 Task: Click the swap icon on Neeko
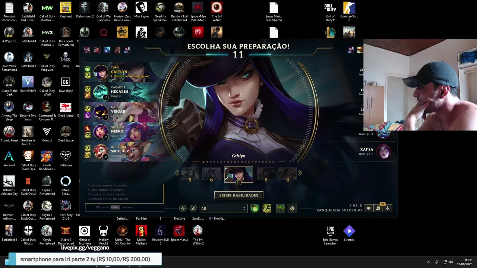coord(106,137)
